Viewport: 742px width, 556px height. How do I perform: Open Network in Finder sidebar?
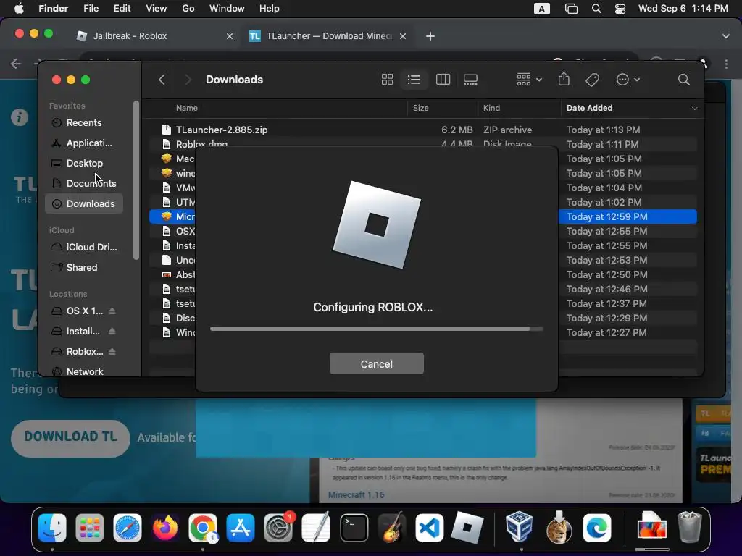click(x=84, y=371)
